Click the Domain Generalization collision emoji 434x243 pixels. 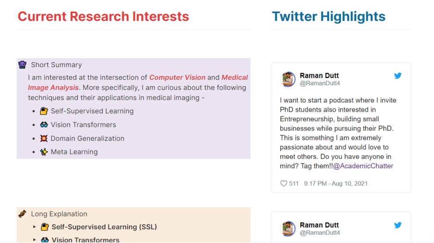tap(44, 138)
